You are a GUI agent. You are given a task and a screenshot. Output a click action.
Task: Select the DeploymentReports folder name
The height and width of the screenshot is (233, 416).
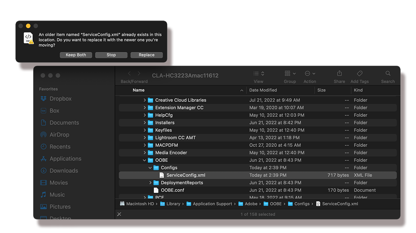[182, 183]
